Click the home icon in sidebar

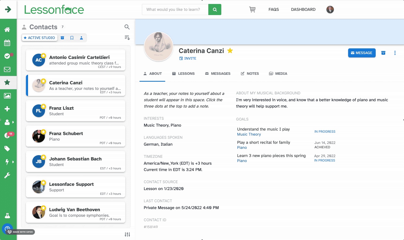coord(7,30)
